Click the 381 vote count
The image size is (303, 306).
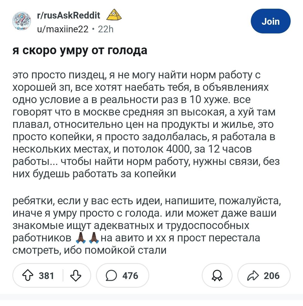click(x=46, y=276)
